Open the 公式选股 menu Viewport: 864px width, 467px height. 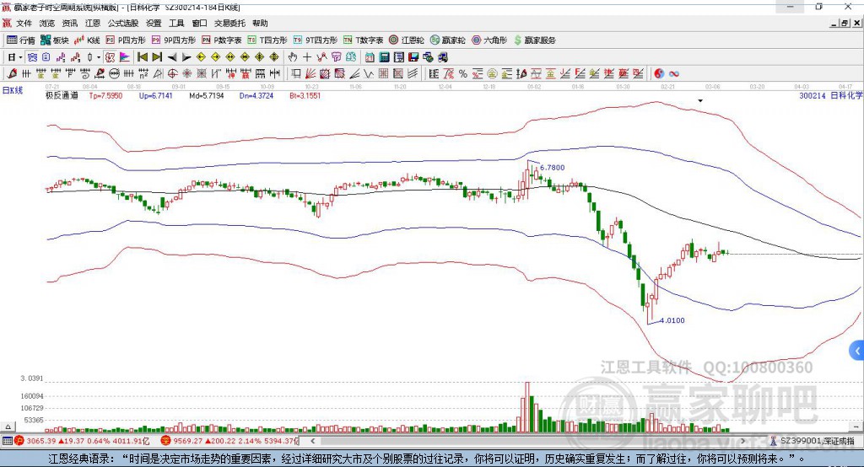click(x=123, y=23)
